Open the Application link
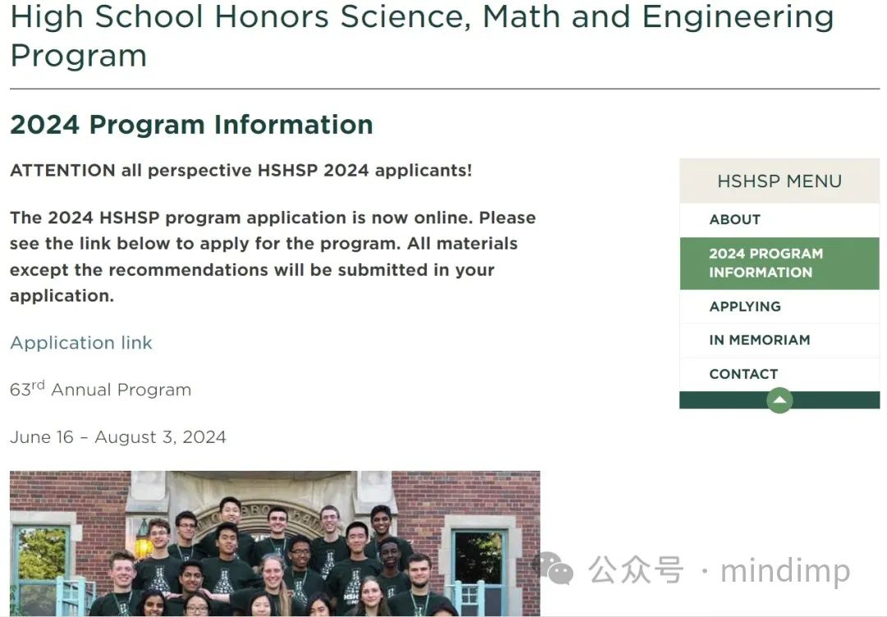887x617 pixels. (x=81, y=343)
